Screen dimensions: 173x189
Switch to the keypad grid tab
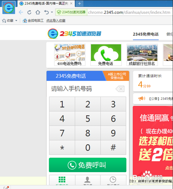(x=62, y=180)
